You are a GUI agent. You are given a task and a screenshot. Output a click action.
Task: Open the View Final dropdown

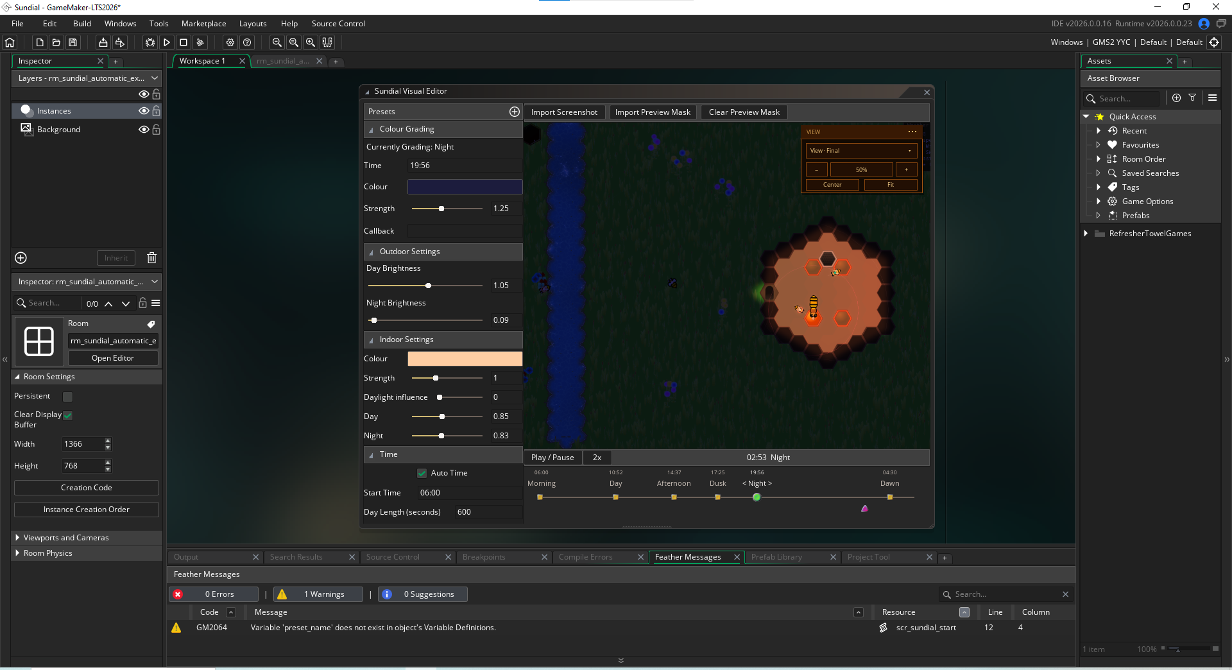pos(861,151)
